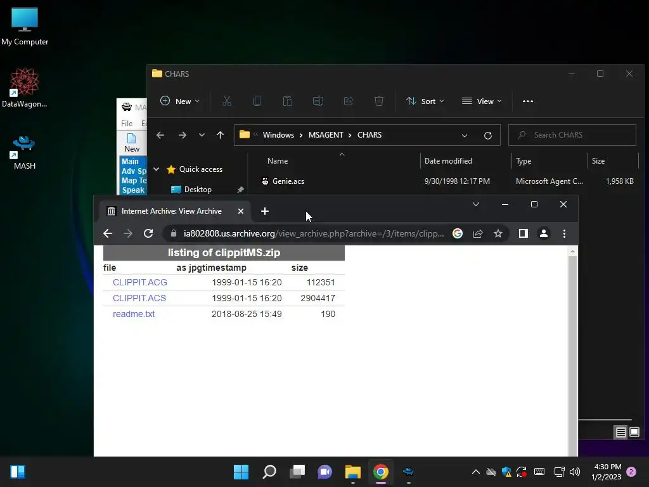
Task: Go back in the CHARS Explorer window
Action: coord(160,135)
